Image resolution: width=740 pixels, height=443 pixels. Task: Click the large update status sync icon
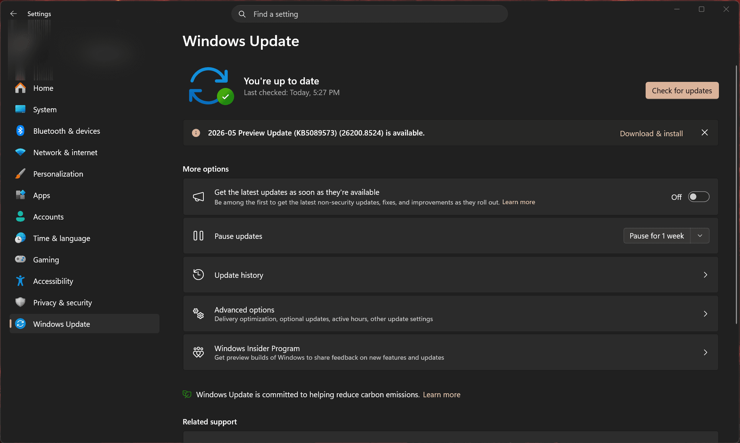click(x=211, y=86)
